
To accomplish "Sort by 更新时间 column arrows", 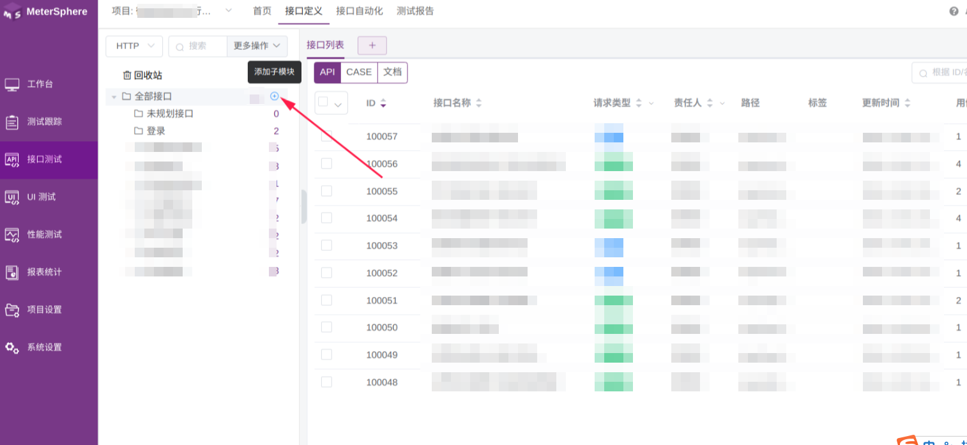I will 907,103.
